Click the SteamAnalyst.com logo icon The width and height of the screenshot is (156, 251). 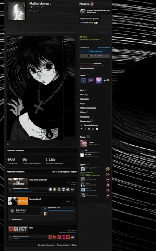tap(82, 125)
